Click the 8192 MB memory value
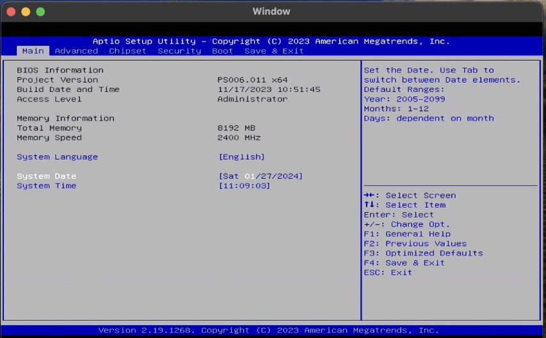 pyautogui.click(x=236, y=128)
